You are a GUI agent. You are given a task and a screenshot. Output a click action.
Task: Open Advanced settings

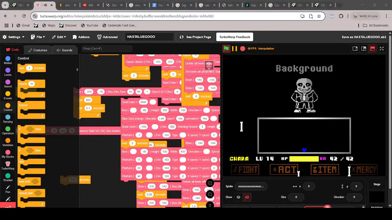[x=107, y=37]
